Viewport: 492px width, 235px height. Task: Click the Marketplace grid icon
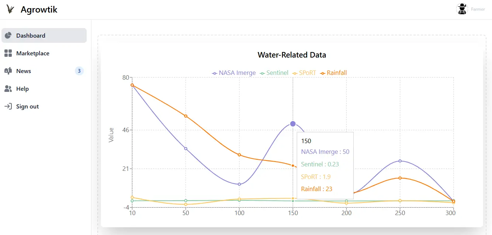coord(8,53)
